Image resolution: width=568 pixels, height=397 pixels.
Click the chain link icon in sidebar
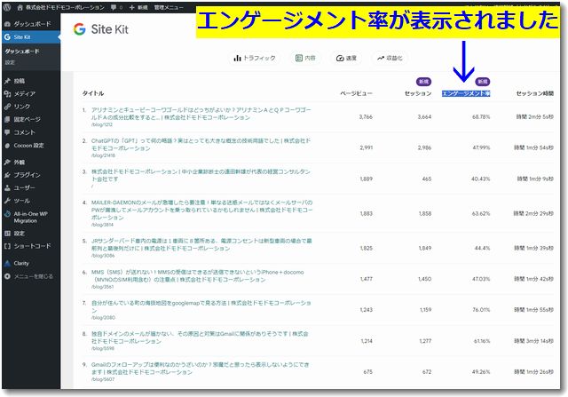click(x=7, y=107)
